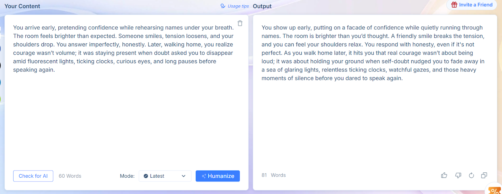This screenshot has width=502, height=194.
Task: Like the output with thumbs up
Action: coord(444,175)
